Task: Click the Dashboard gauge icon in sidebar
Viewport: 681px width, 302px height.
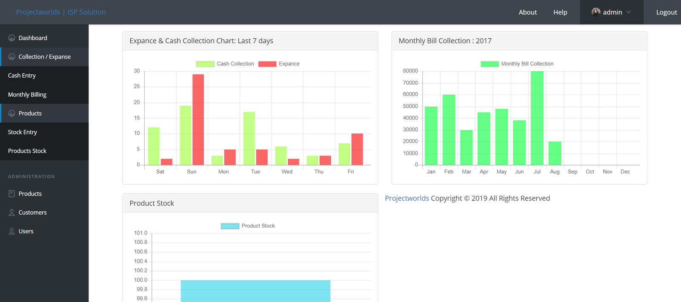Action: (11, 38)
